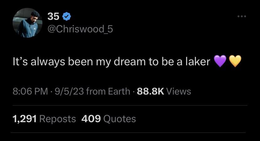
Task: Click the display name "35"
Action: [53, 17]
